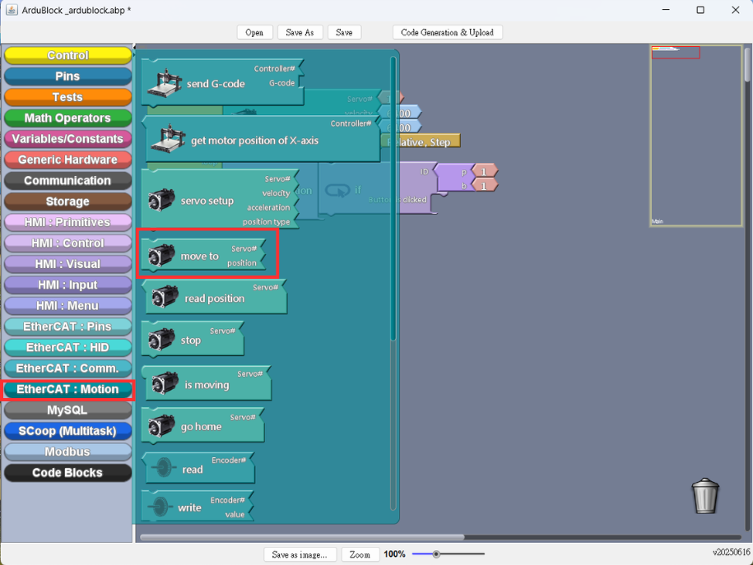Click the servo icon on is moving block
753x565 pixels.
pyautogui.click(x=165, y=384)
